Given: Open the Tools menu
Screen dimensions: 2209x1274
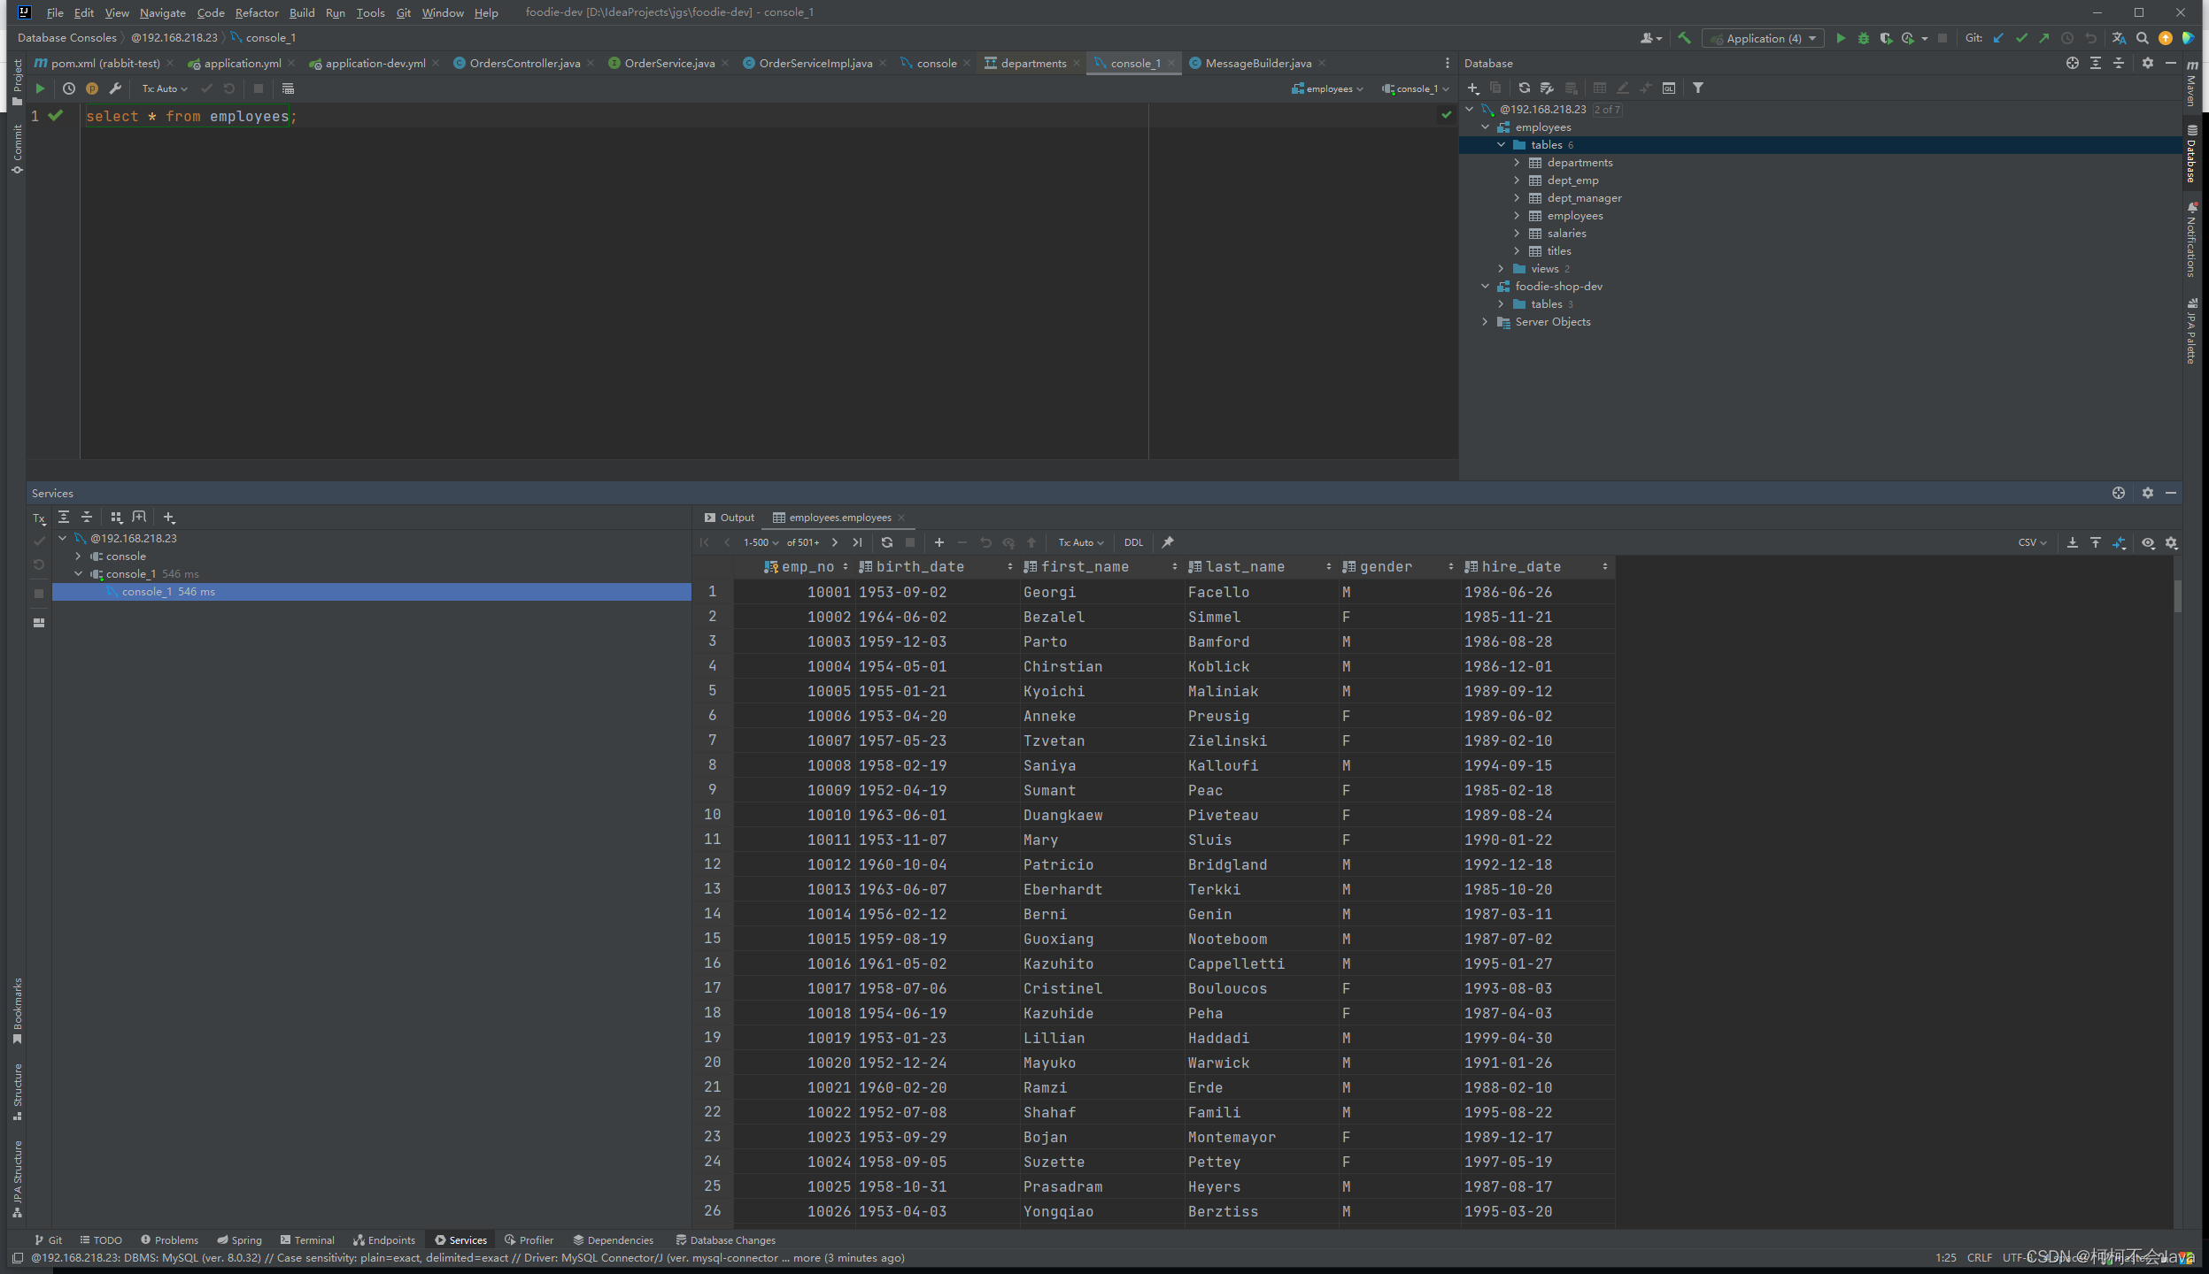Looking at the screenshot, I should [370, 12].
